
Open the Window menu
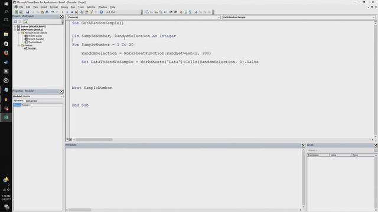[x=103, y=7]
